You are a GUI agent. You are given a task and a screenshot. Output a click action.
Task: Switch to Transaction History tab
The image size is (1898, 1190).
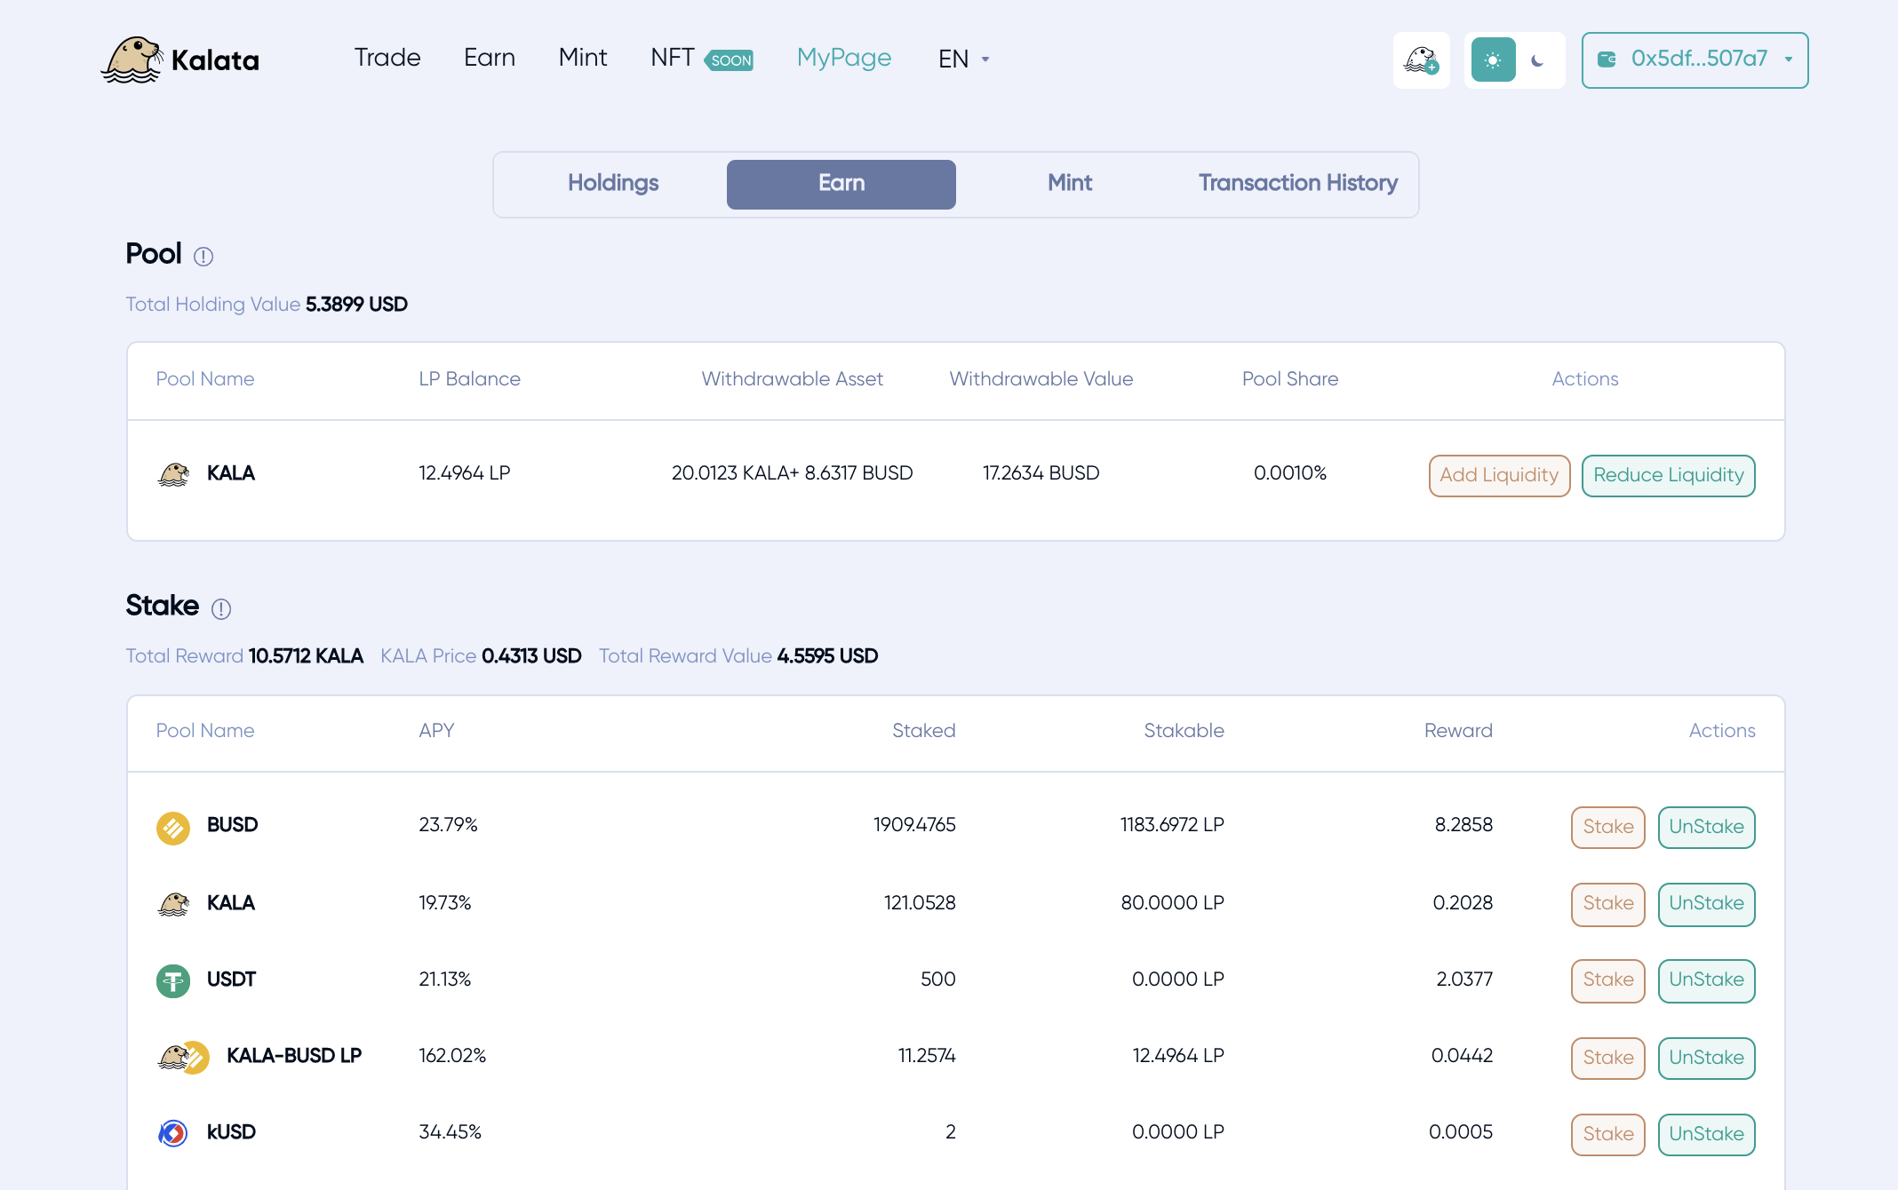(x=1297, y=184)
